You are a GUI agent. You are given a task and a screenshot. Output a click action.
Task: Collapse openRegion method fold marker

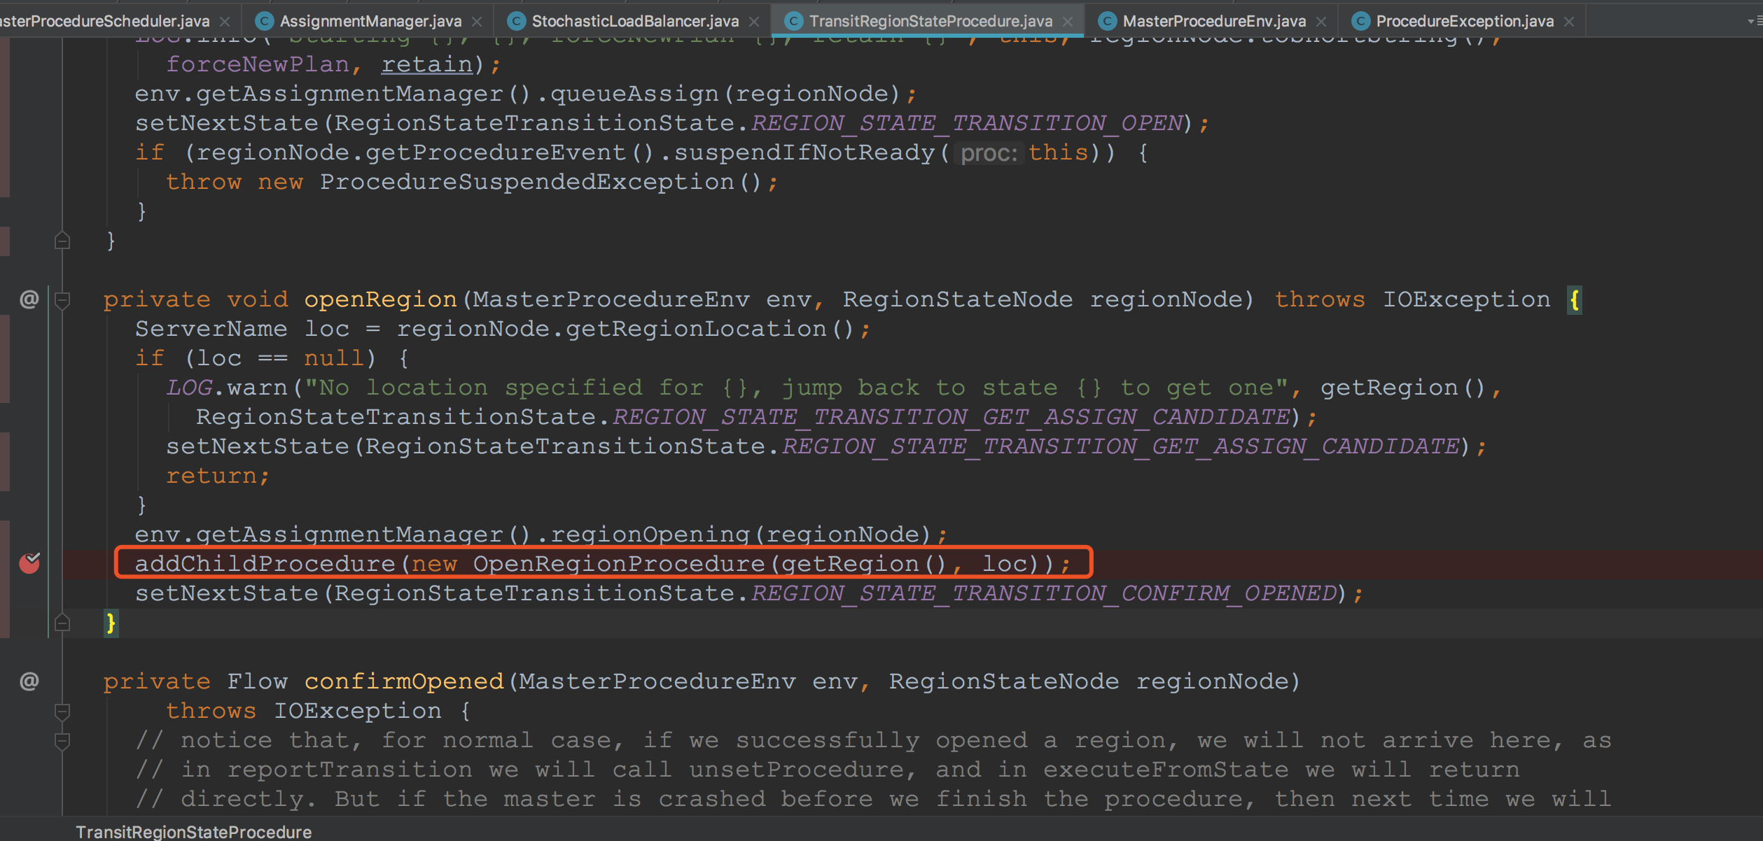(x=62, y=301)
